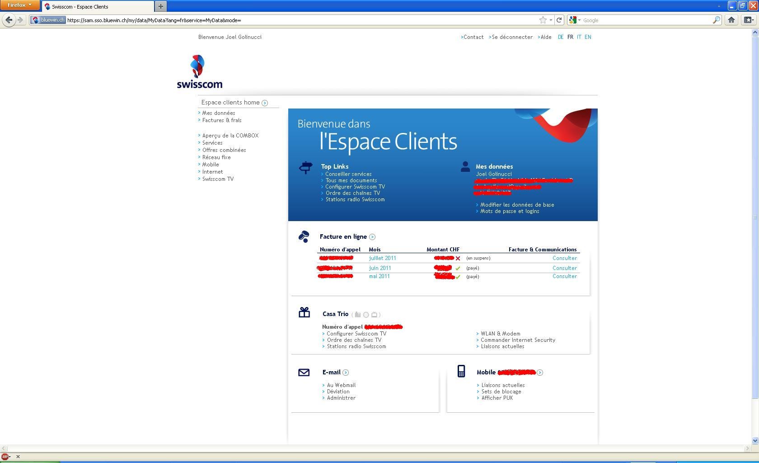
Task: Go back using the back arrow
Action: [x=8, y=20]
